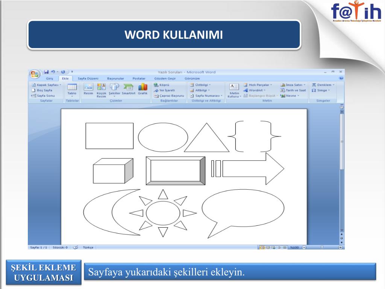Customize quick access toolbar dropdown arrow

tap(72, 72)
